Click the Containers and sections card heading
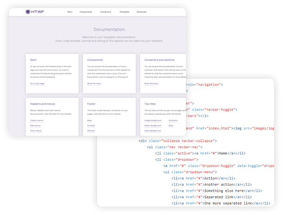 pyautogui.click(x=160, y=60)
